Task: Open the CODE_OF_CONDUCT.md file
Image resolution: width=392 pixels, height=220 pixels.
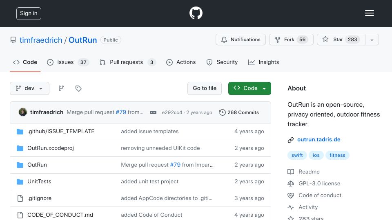Action: pyautogui.click(x=60, y=215)
